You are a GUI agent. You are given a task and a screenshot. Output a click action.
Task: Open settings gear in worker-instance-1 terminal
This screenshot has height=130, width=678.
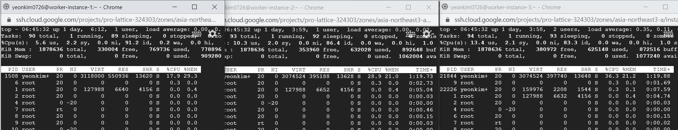pos(212,34)
